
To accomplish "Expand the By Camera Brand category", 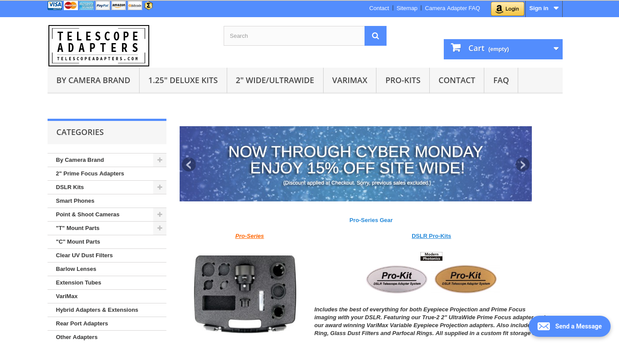I will [x=160, y=160].
